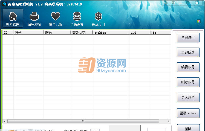
Task: Sort by the 登录状态 column header
Action: point(82,33)
